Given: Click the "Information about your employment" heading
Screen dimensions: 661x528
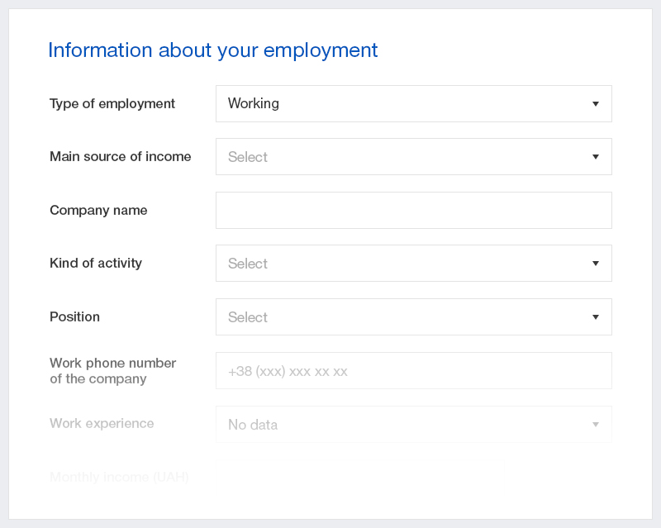Looking at the screenshot, I should (212, 50).
